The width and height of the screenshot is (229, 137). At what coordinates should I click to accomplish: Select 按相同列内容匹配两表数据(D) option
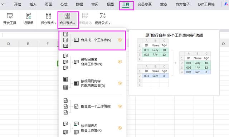coord(92,83)
